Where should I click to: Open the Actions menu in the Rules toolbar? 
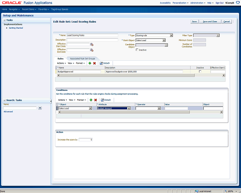(x=61, y=63)
